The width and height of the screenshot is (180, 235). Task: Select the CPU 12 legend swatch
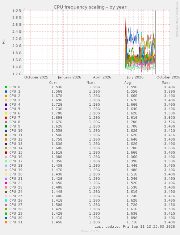click(6, 139)
